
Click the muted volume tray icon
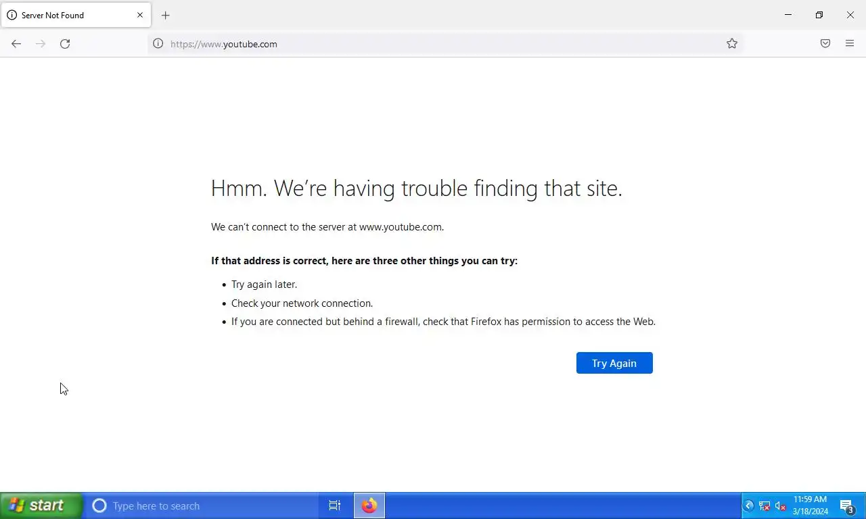point(780,506)
